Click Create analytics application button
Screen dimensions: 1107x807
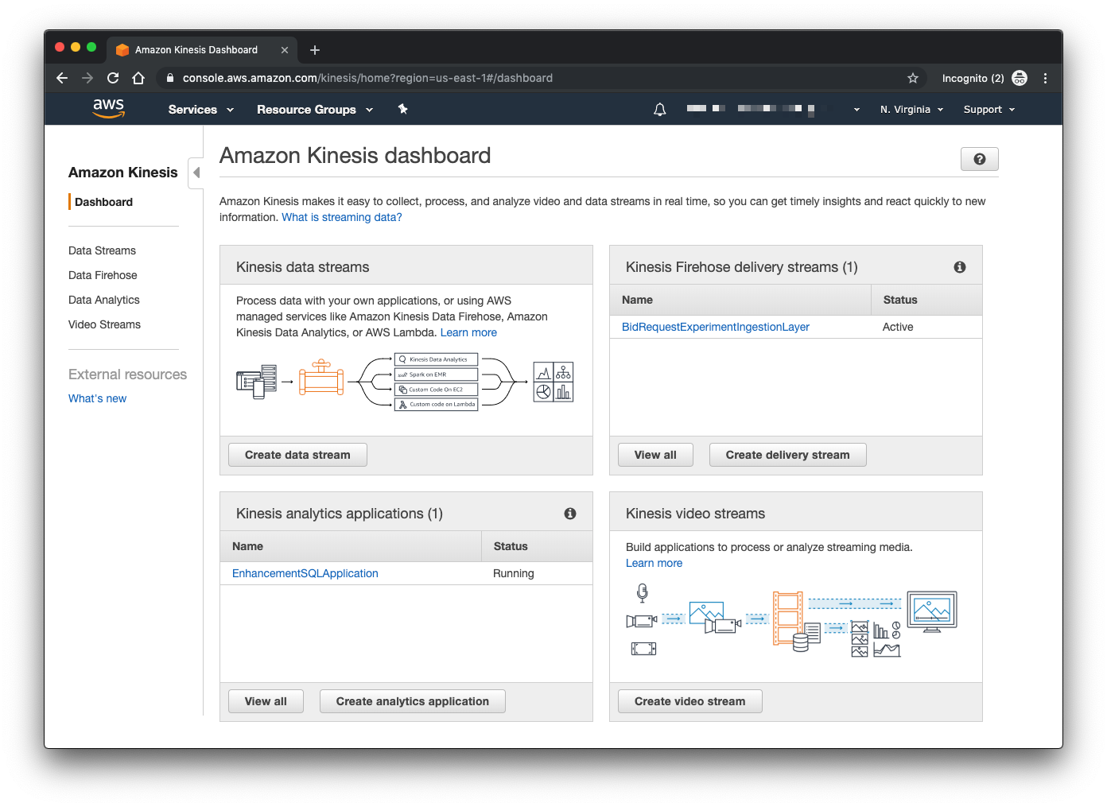click(412, 701)
